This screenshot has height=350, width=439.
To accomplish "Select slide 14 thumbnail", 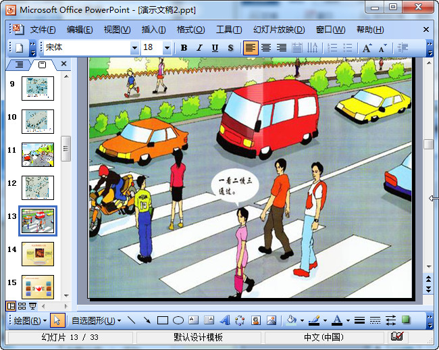I will pyautogui.click(x=38, y=254).
